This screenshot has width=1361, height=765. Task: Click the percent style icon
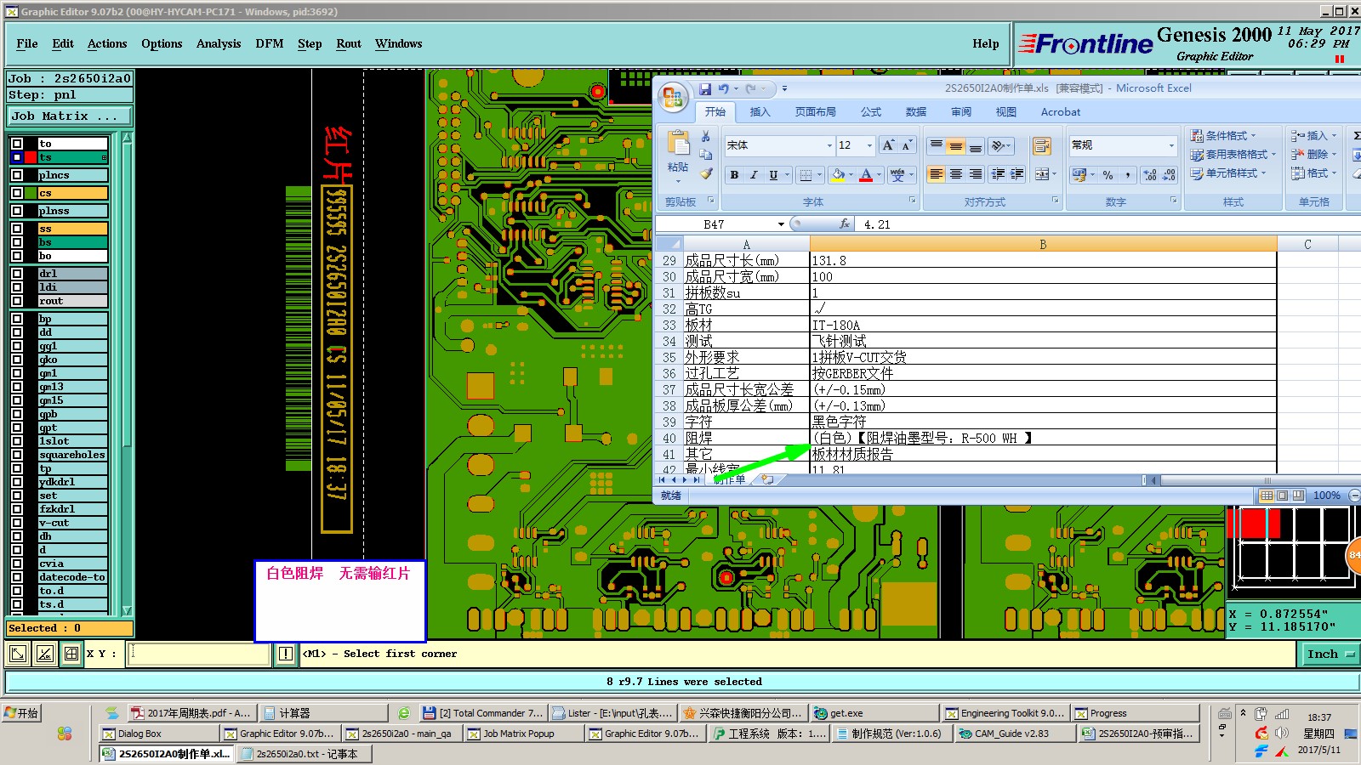click(x=1108, y=174)
